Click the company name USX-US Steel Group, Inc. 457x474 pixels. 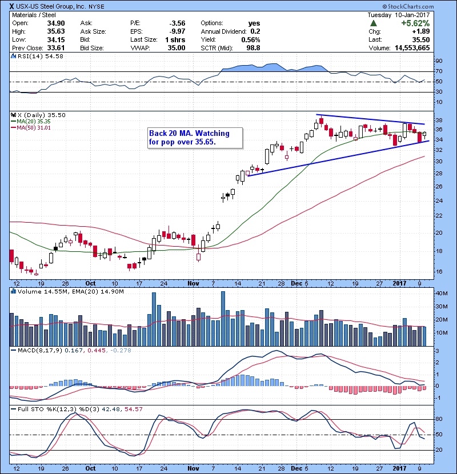pos(51,6)
